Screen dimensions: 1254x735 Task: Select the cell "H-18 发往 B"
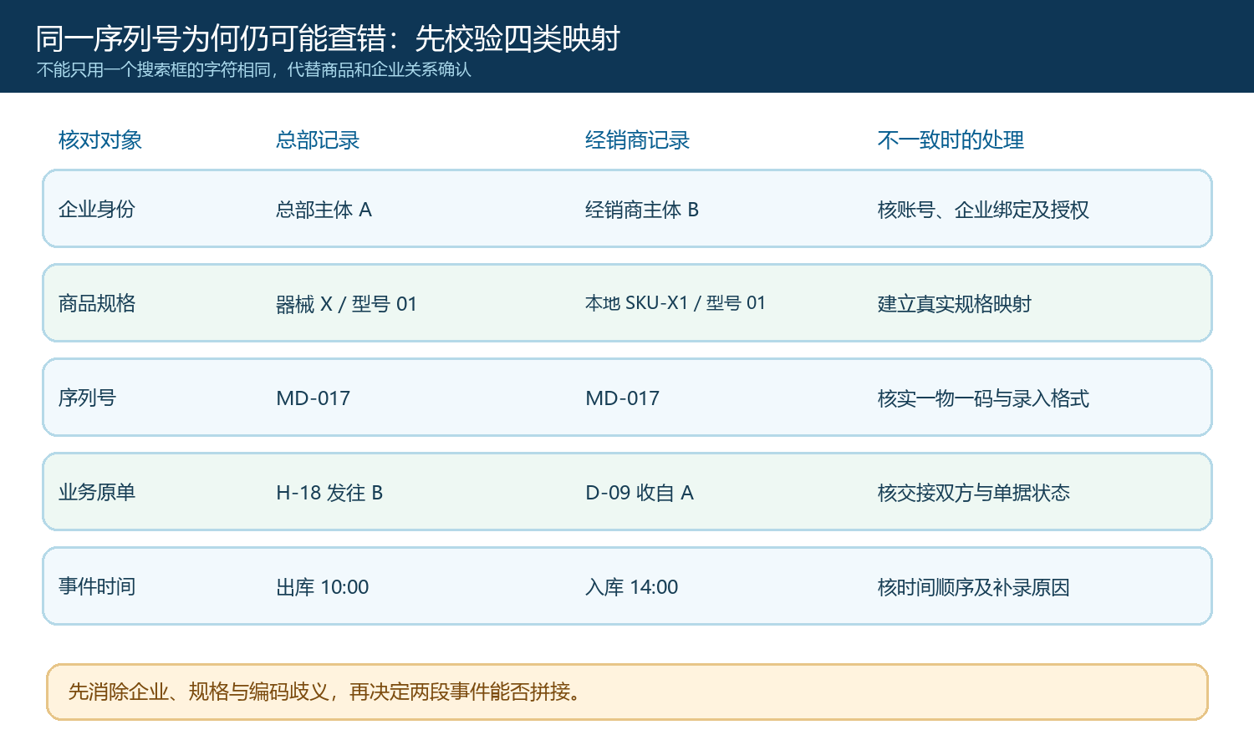click(329, 493)
